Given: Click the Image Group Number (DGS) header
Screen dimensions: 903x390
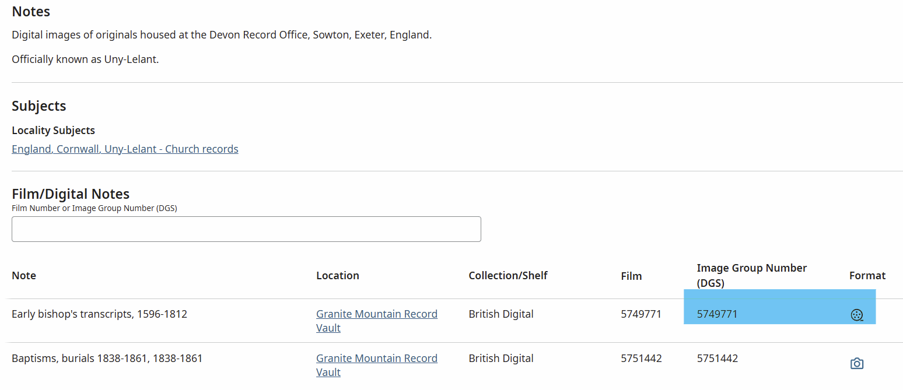Looking at the screenshot, I should pos(751,275).
